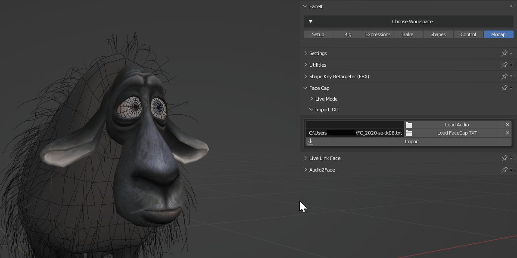Click the empty audio file path field
517x258 pixels.
point(355,125)
